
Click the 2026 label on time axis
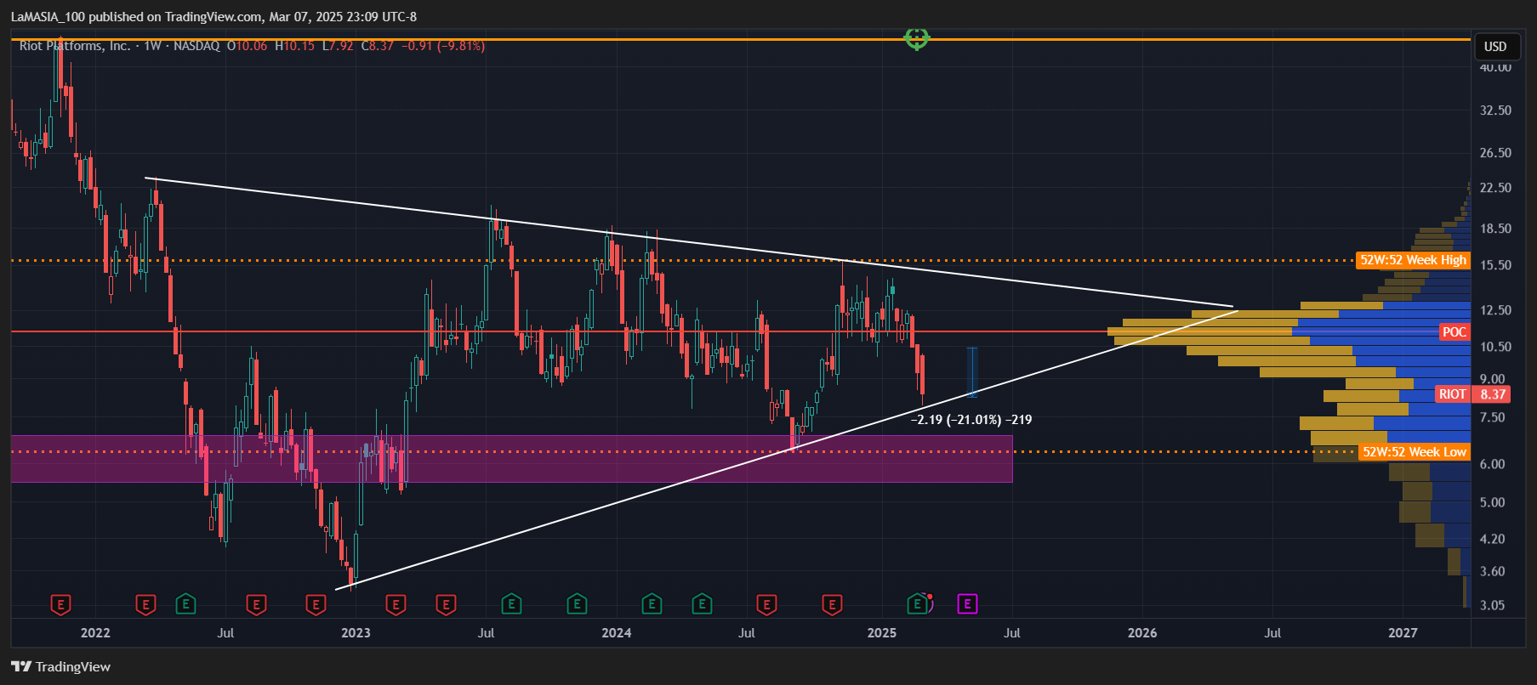click(x=1142, y=633)
